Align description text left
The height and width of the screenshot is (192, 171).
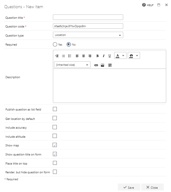coord(77,56)
